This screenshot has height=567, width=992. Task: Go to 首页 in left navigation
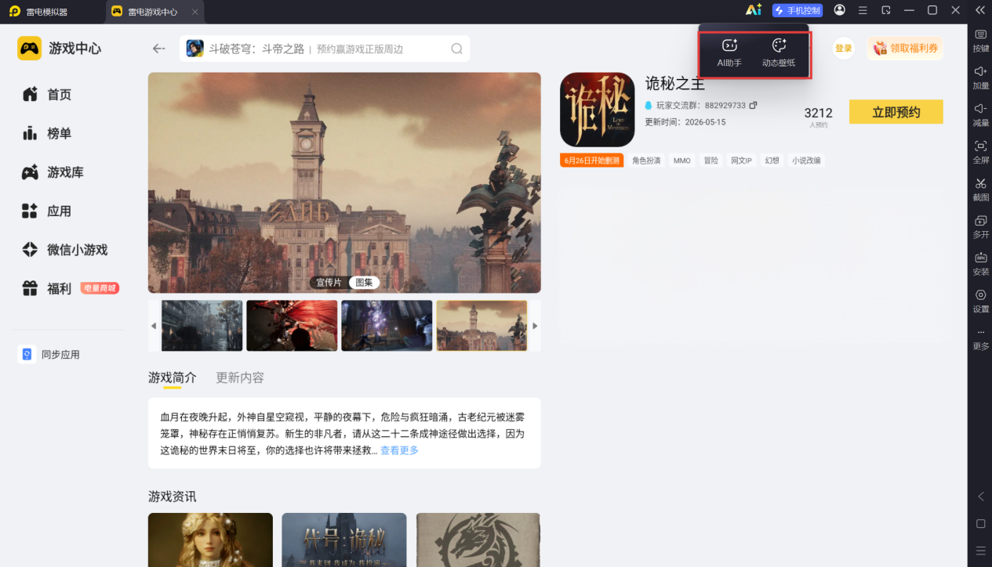tap(47, 95)
